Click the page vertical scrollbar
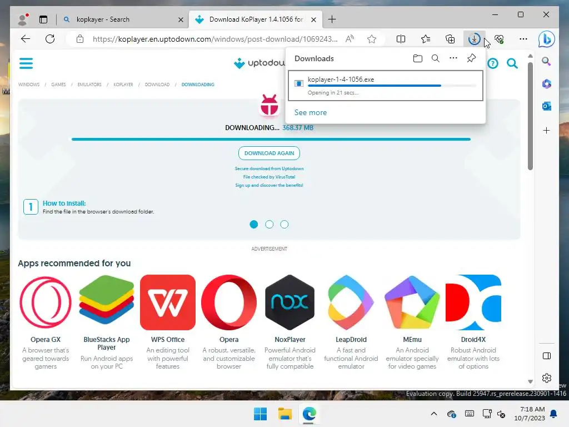Screen dimensions: 569x427 click(x=530, y=116)
